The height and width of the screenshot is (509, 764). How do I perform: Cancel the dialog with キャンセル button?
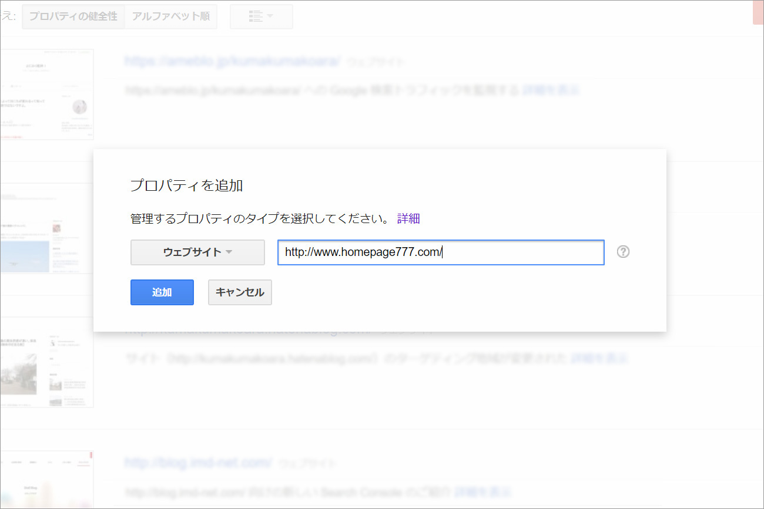(x=240, y=292)
